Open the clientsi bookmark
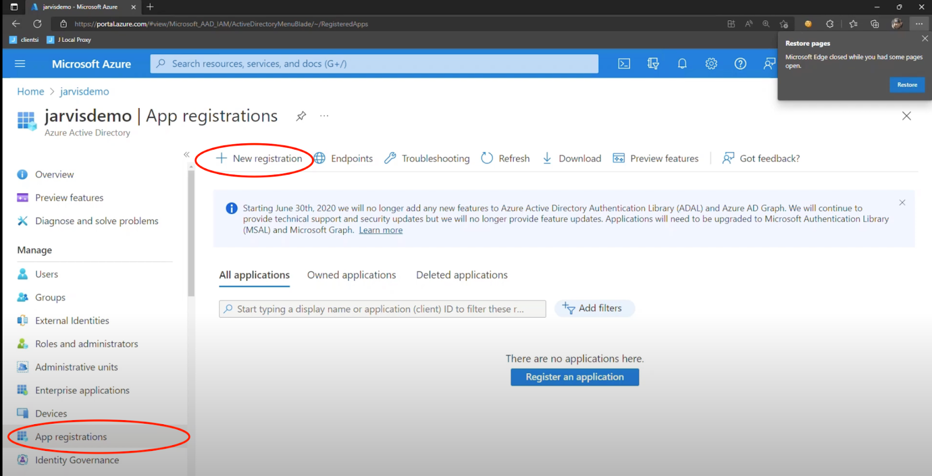Viewport: 932px width, 476px height. [x=24, y=40]
